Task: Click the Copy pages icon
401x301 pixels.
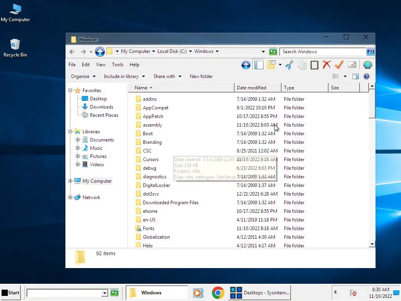Action: [302, 65]
